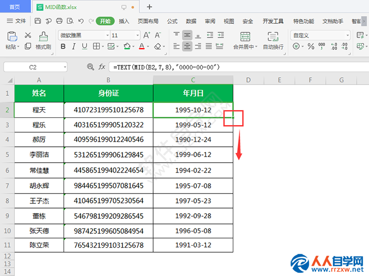Apply percent style format
Viewport: 369px width, 276px height.
point(311,46)
